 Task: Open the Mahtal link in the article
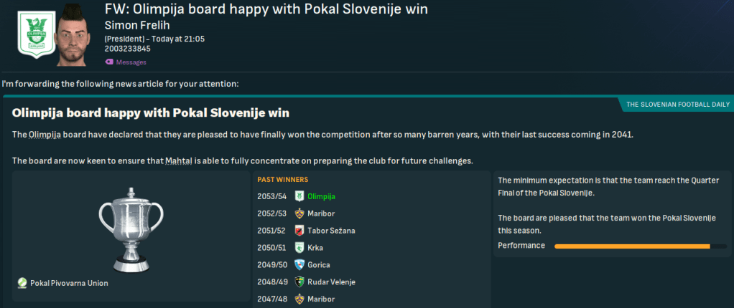click(180, 160)
